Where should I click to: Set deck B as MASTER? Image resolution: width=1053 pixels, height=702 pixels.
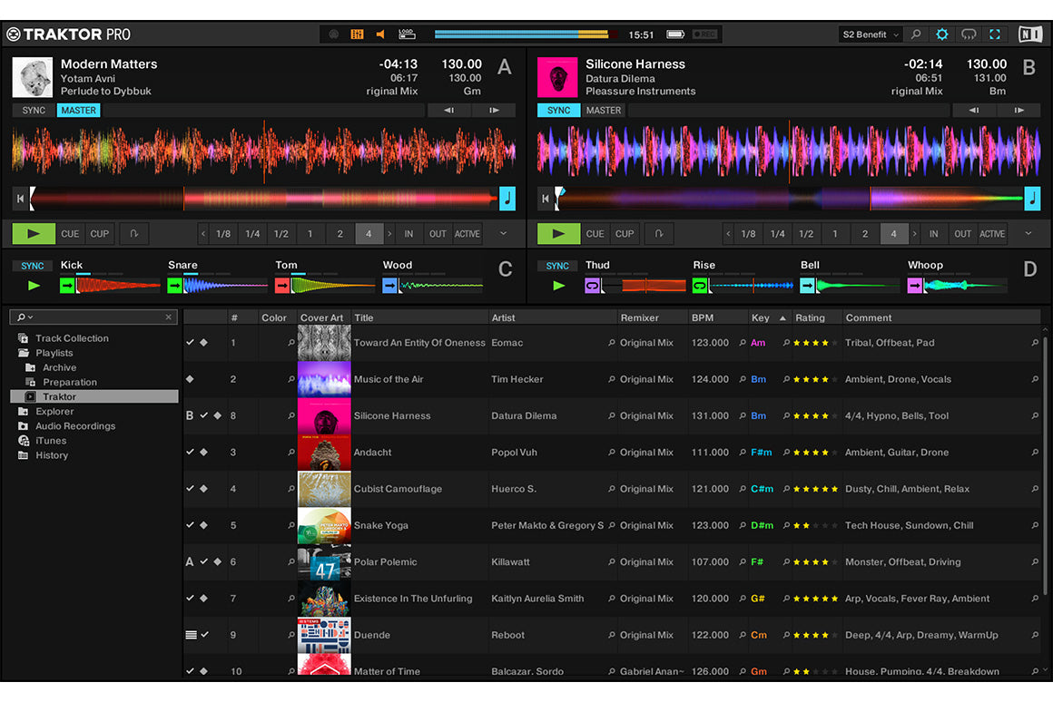click(x=603, y=110)
